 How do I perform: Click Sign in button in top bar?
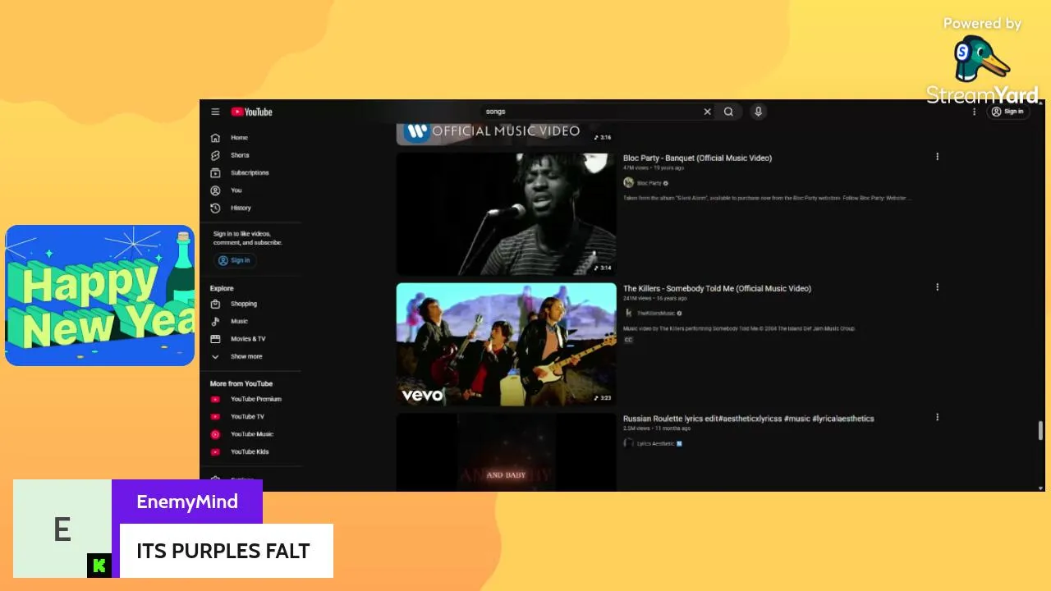[x=1008, y=112]
